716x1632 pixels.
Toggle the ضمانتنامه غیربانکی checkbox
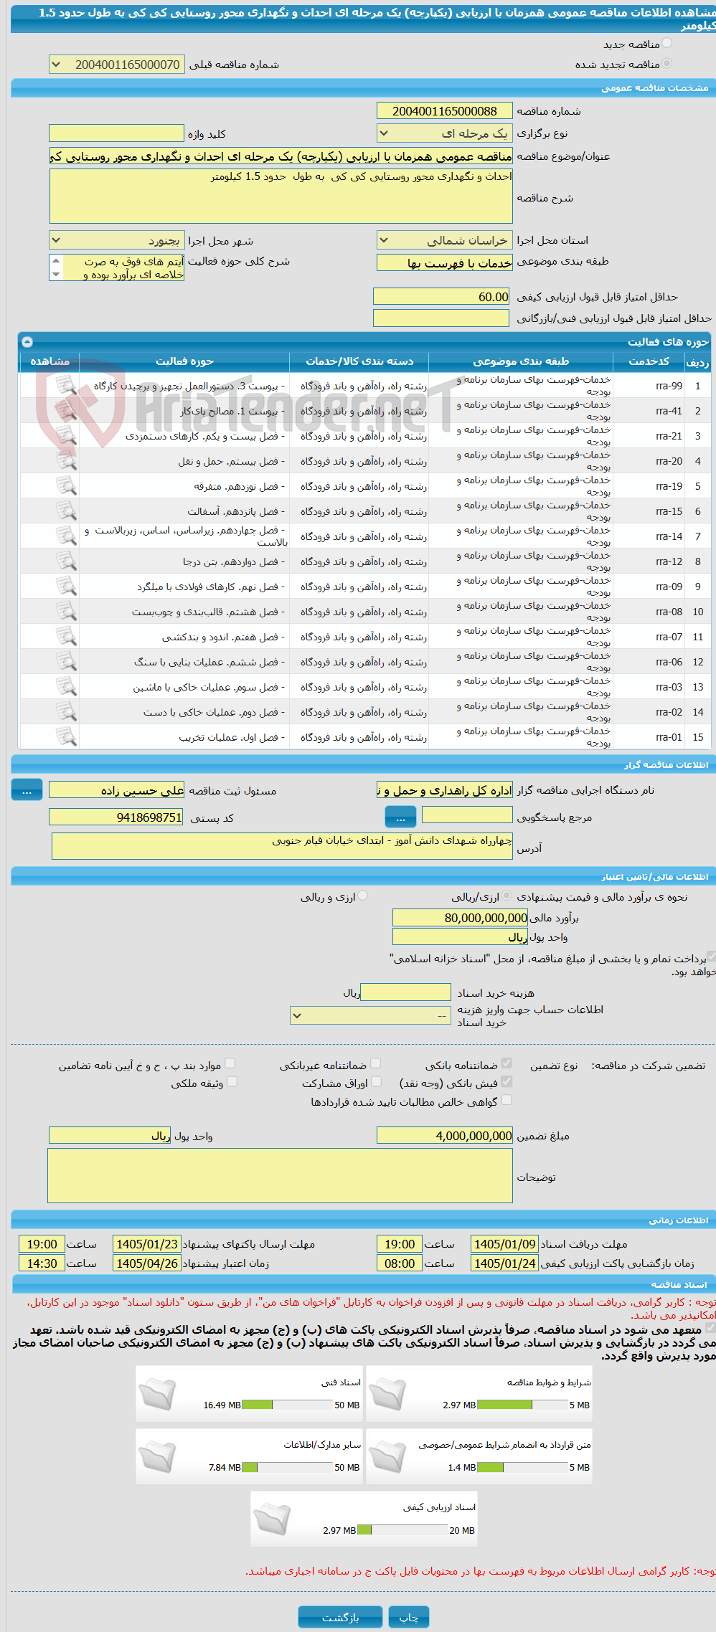[x=375, y=1063]
